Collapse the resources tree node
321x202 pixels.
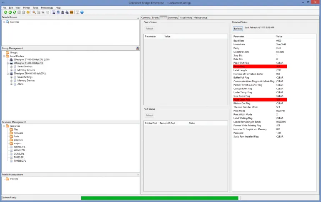tap(4, 126)
